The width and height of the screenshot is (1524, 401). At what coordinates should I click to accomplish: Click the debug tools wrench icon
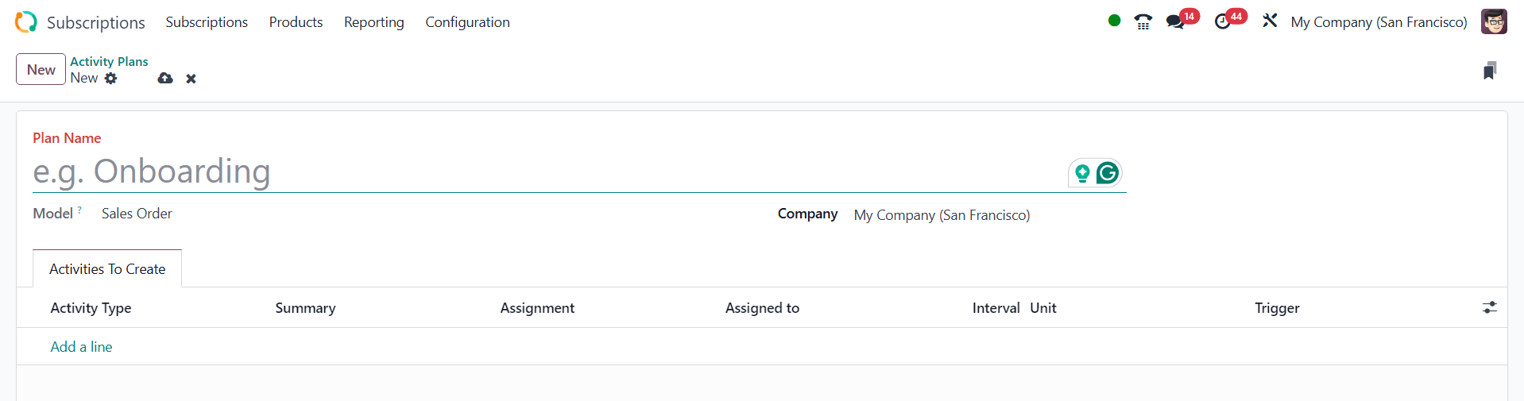[1270, 21]
